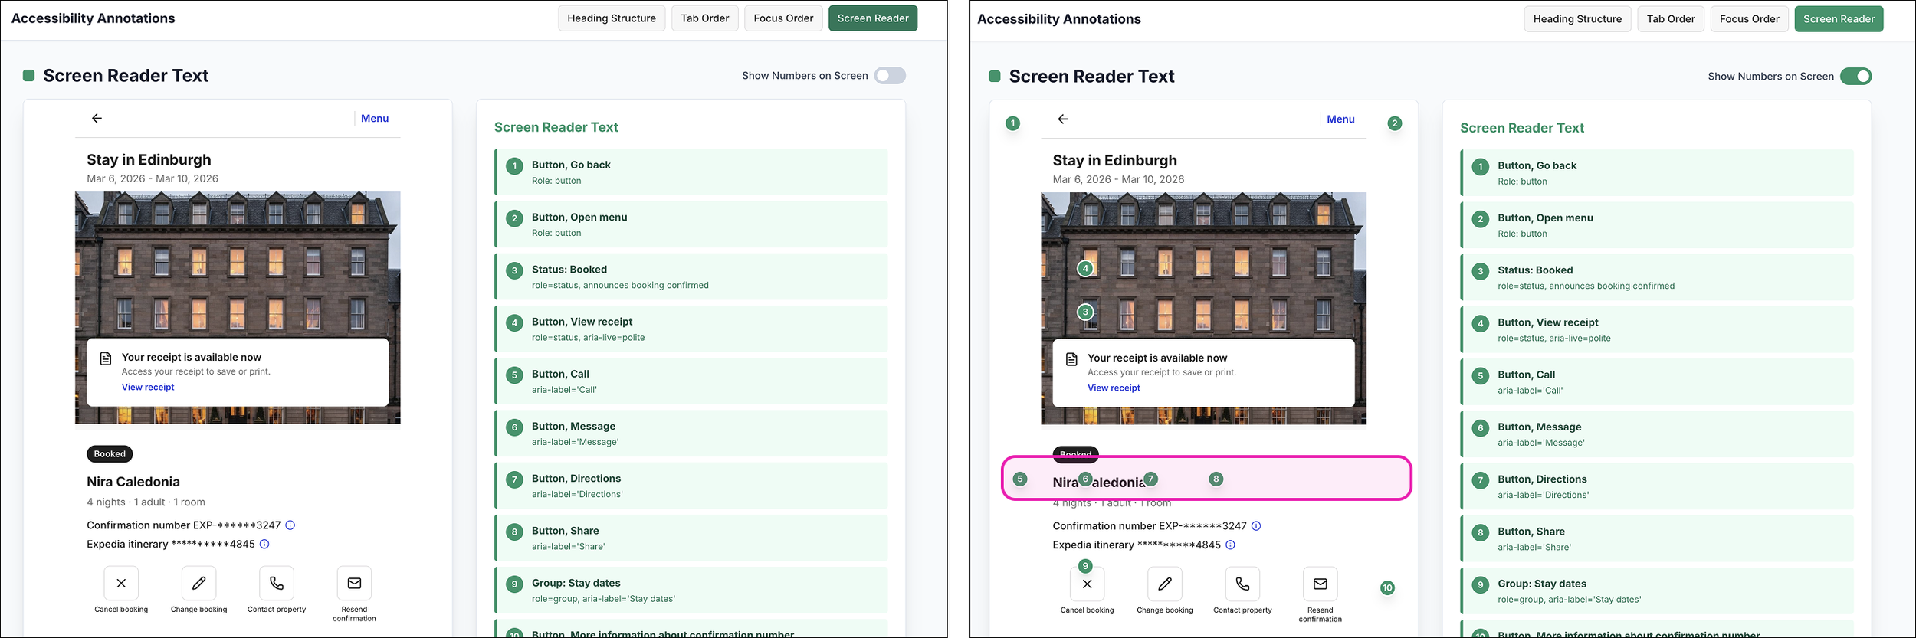1916x638 pixels.
Task: Click 'Stay in Edinburgh' heading in right panel
Action: tap(1114, 161)
